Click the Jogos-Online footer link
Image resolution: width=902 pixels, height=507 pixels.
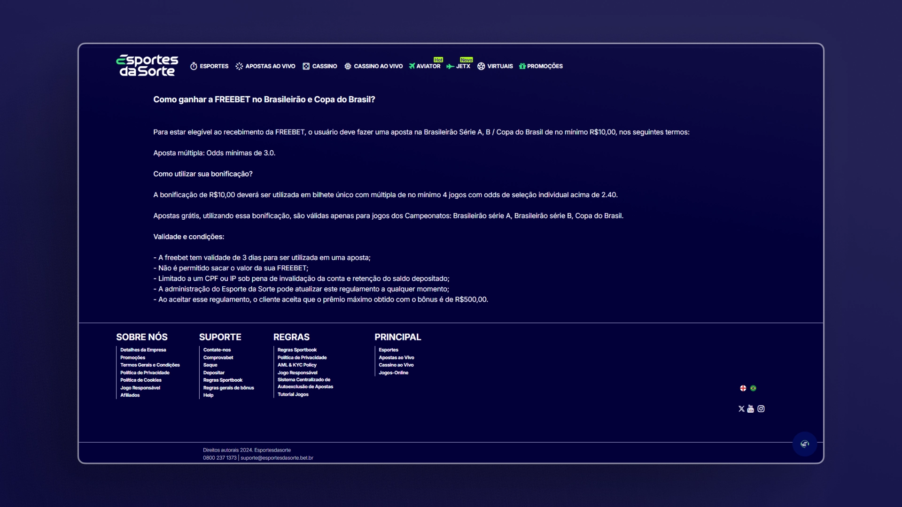click(x=394, y=373)
